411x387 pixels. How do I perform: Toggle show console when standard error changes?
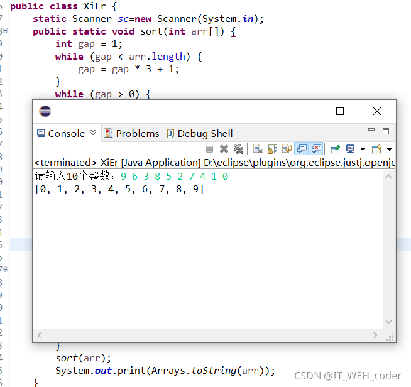(x=316, y=149)
